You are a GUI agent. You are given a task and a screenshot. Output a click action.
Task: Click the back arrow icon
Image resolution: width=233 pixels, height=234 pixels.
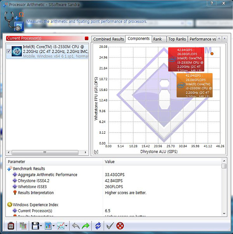pyautogui.click(x=76, y=226)
